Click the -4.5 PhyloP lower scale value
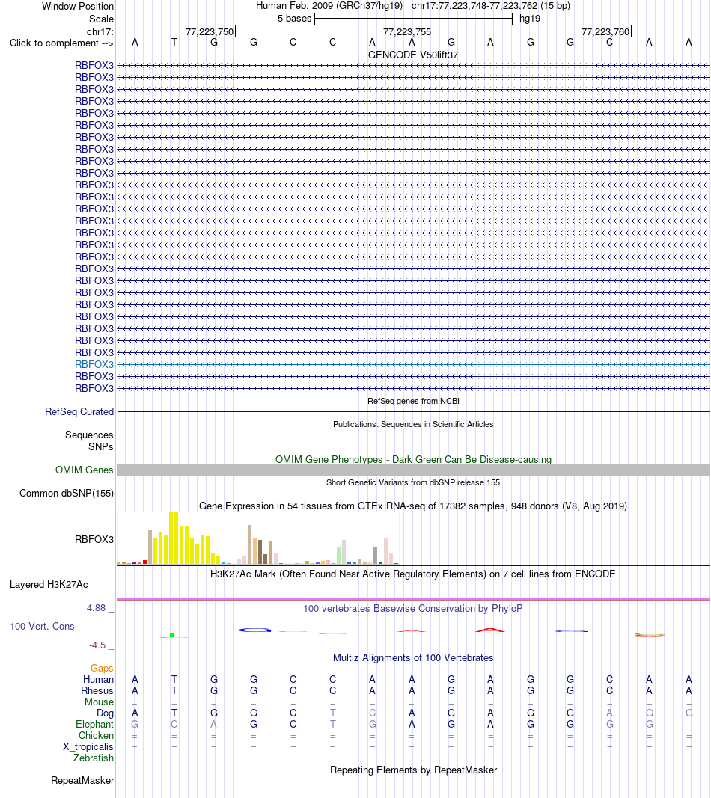 pyautogui.click(x=97, y=645)
